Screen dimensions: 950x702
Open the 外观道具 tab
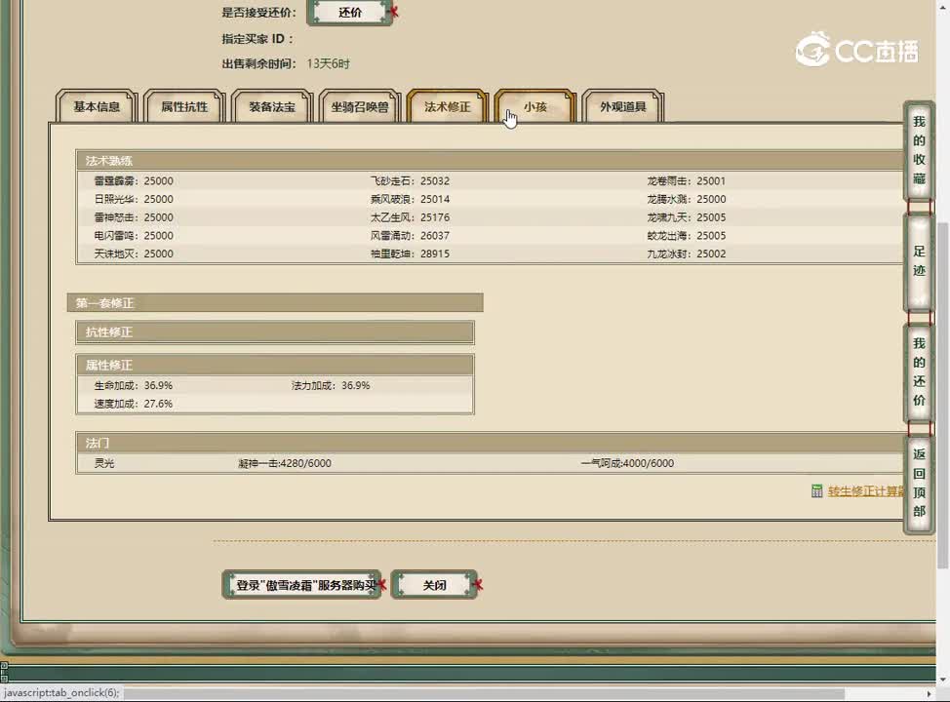pyautogui.click(x=623, y=106)
